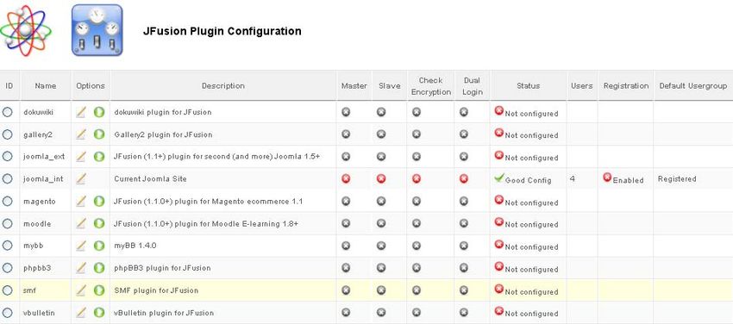Select the gallery2 radio button
Screen dimensions: 733x324
pyautogui.click(x=7, y=134)
